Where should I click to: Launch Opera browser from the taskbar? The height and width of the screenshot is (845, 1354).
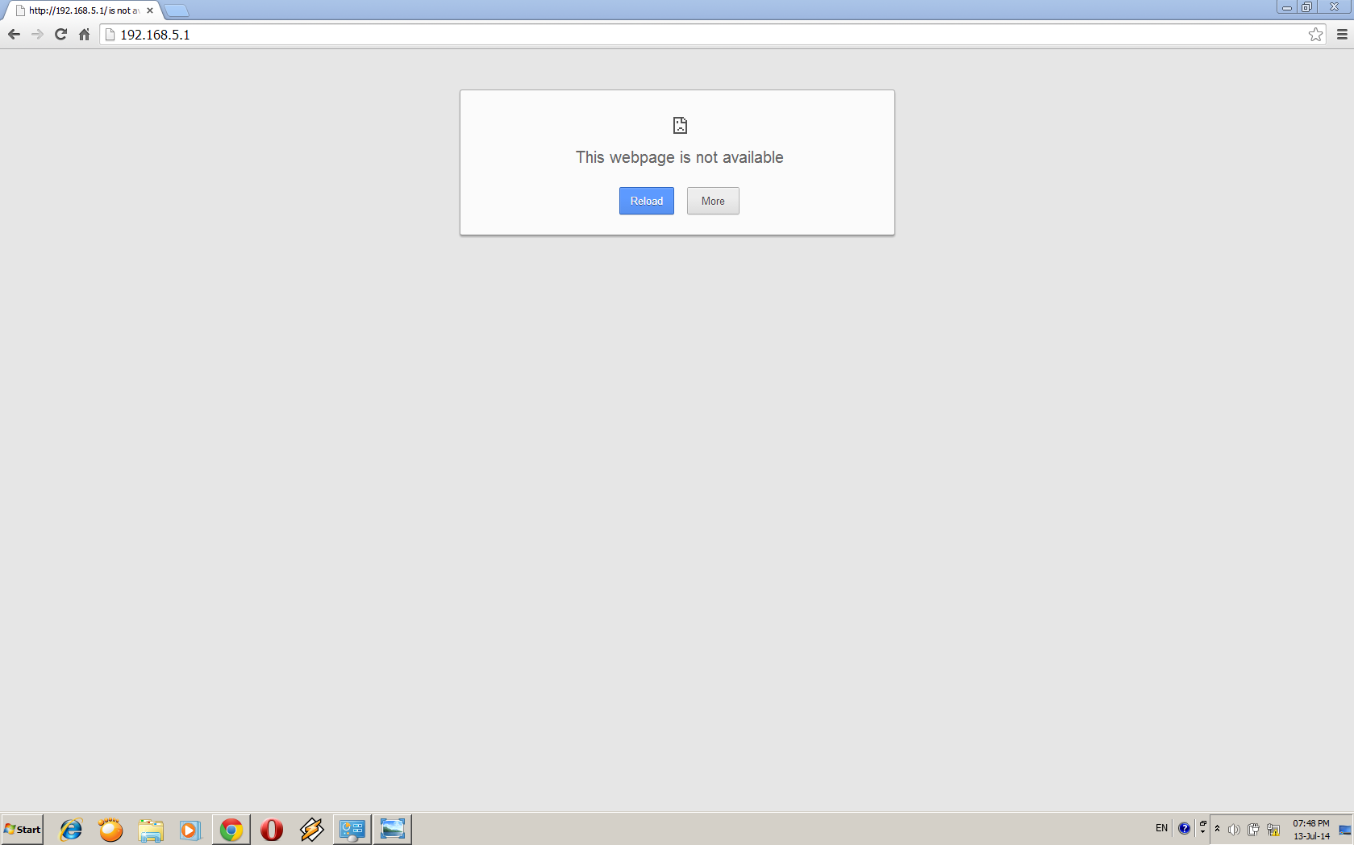[x=272, y=829]
